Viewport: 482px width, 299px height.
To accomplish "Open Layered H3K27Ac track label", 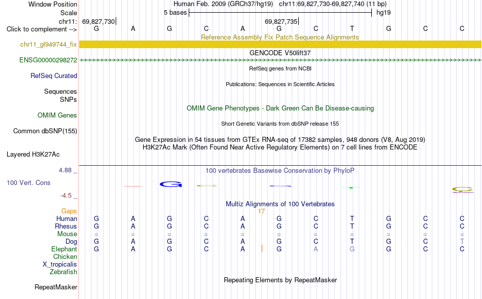I will (33, 155).
